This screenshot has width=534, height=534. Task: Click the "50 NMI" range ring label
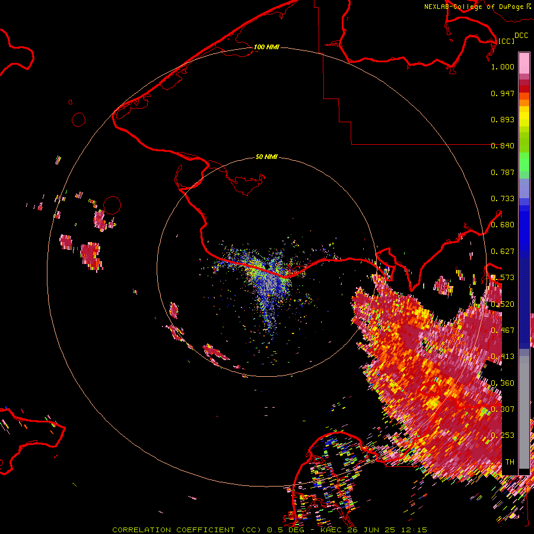[x=266, y=157]
